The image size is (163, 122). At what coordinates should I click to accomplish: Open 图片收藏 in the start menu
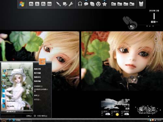tap(37, 73)
